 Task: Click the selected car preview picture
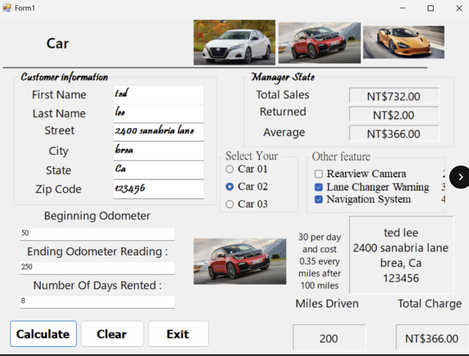tap(240, 261)
